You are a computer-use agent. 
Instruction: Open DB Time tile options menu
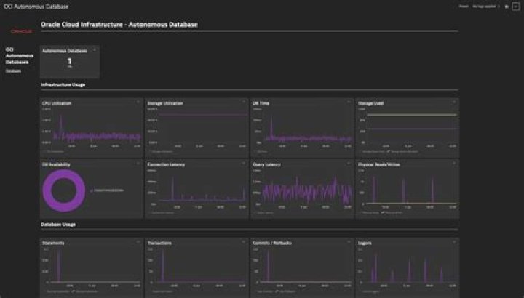pos(349,102)
